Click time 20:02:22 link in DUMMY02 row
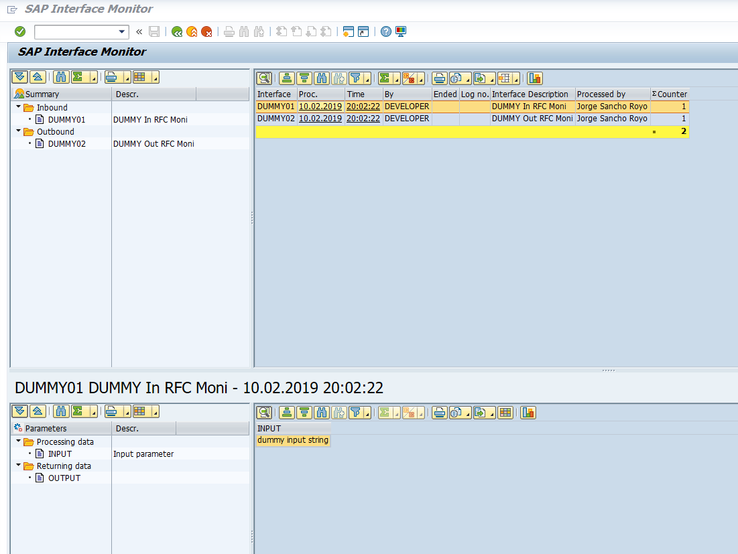The height and width of the screenshot is (554, 738). pyautogui.click(x=363, y=119)
